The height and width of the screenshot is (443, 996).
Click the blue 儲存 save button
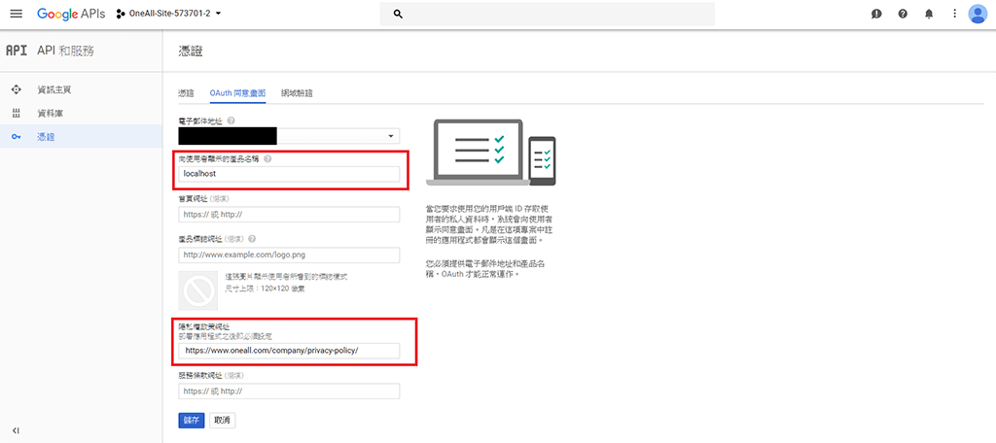coord(192,420)
